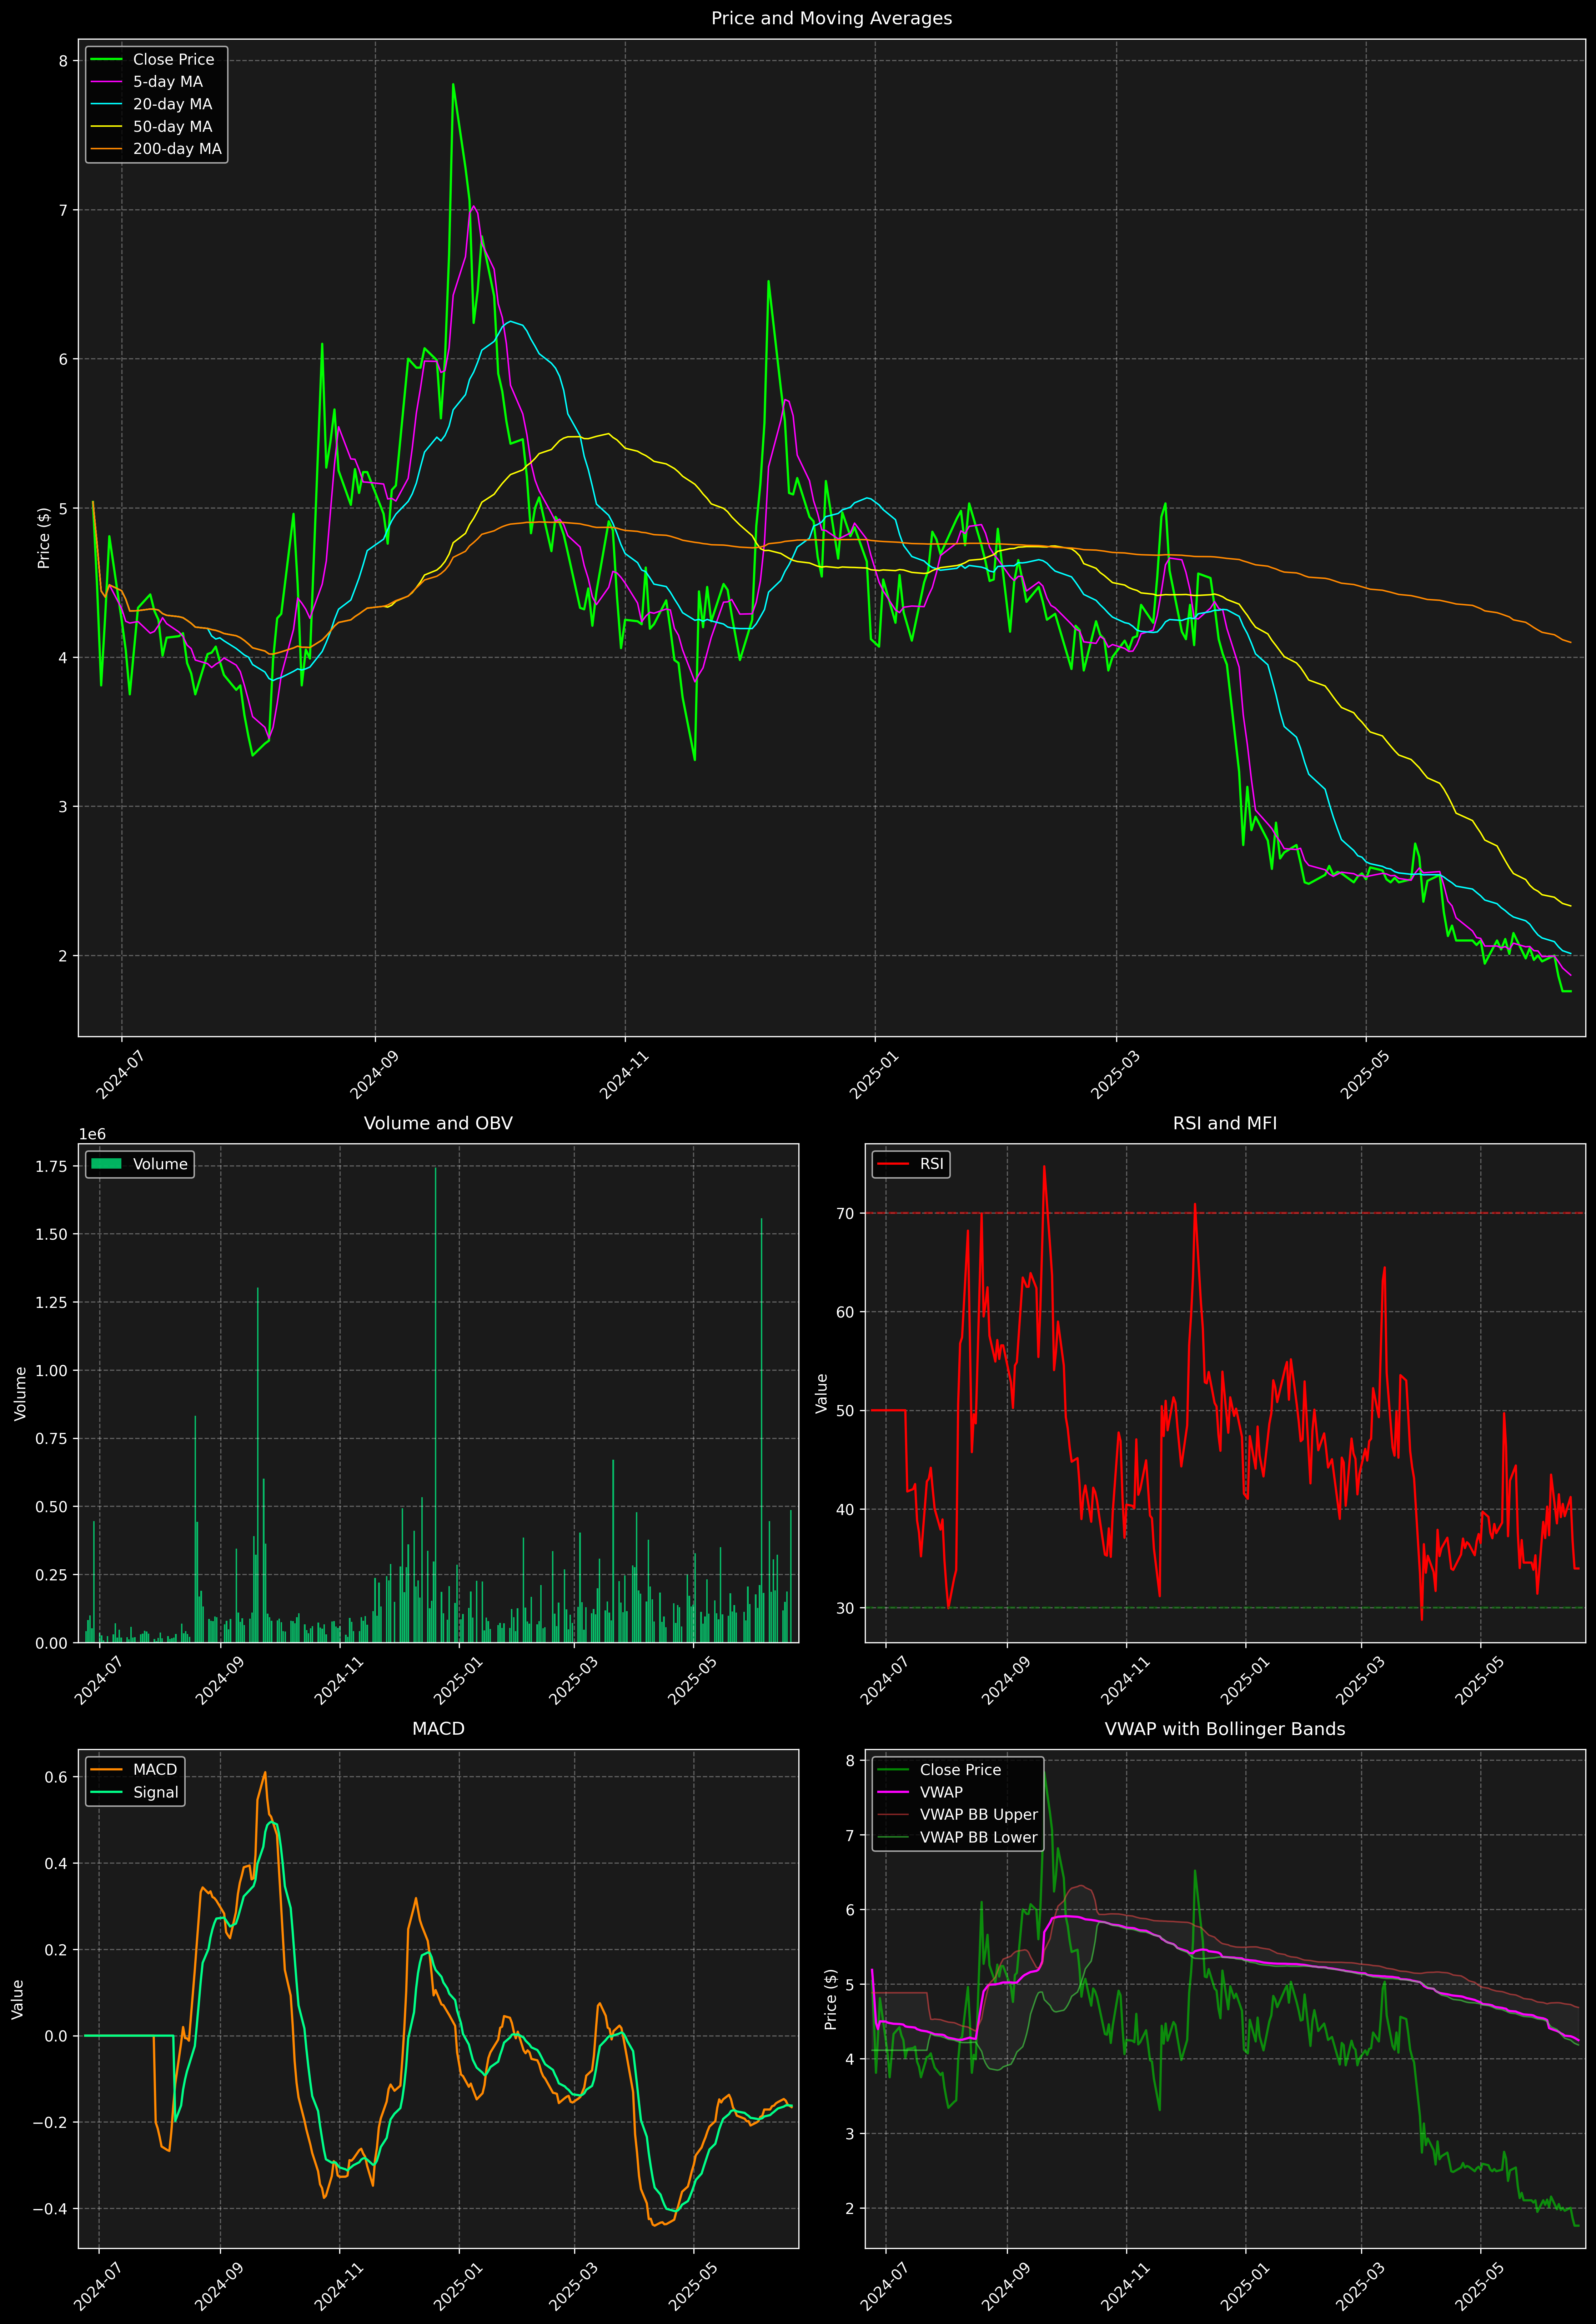Click the '30' tick on the RSI axis

(x=845, y=1608)
